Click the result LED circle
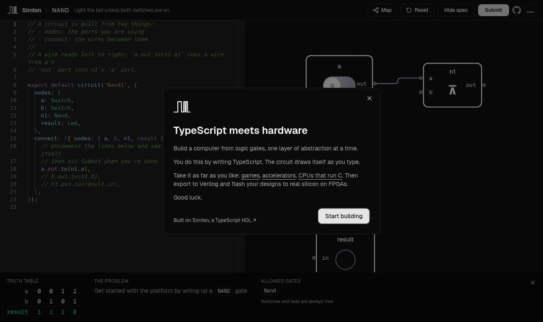The width and height of the screenshot is (543, 322). point(345,259)
